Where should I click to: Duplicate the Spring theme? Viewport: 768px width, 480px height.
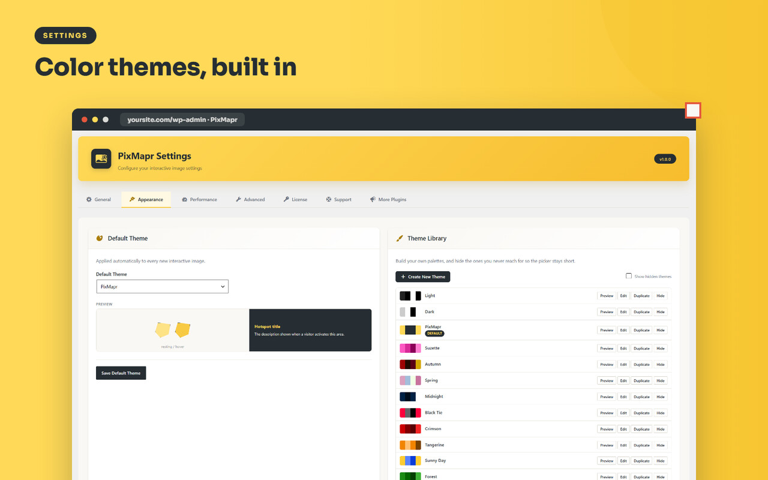coord(641,381)
